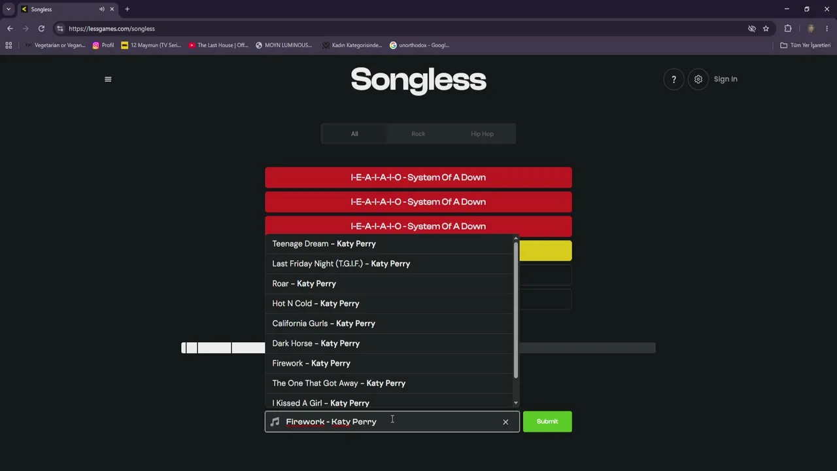Viewport: 837px width, 471px height.
Task: Click the audio progress bar's grey section
Action: point(587,348)
